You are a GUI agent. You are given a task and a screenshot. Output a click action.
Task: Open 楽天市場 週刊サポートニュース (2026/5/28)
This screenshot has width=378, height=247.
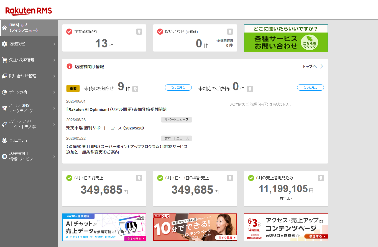(105, 128)
